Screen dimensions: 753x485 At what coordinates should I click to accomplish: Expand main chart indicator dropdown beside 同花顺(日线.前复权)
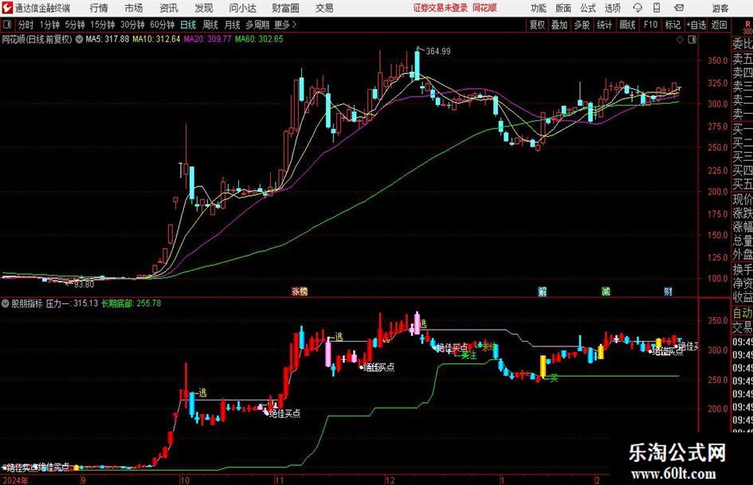tap(79, 39)
